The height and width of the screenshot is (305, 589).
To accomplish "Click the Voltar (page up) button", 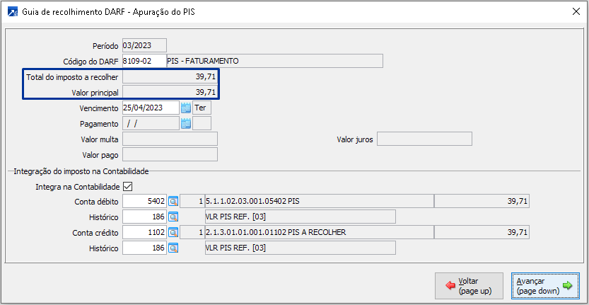I will point(470,286).
